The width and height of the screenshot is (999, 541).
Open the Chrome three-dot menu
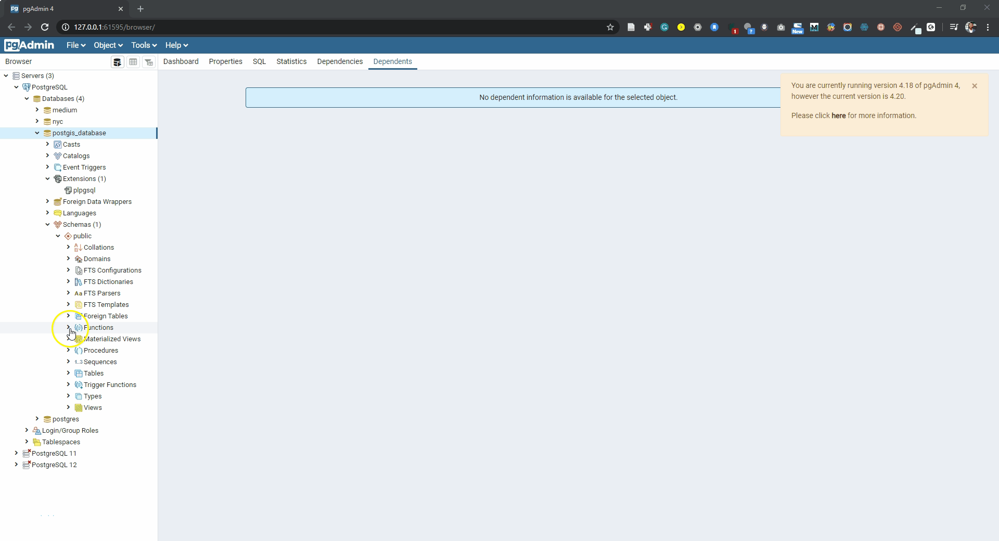(x=988, y=27)
